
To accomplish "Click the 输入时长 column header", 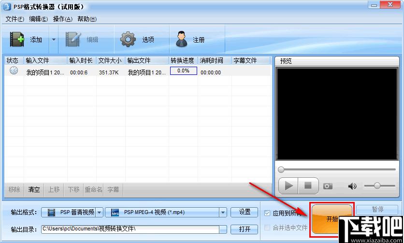I will 82,60.
